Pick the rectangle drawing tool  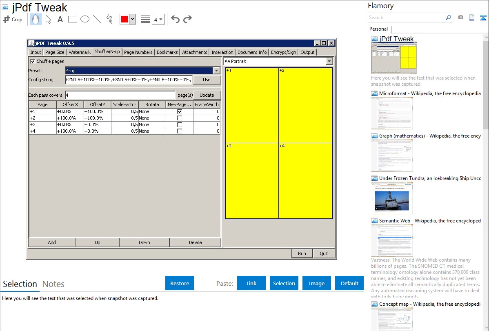72,19
